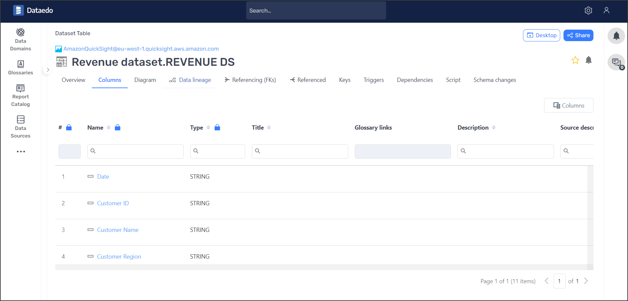Show more sidebar items via ellipsis
This screenshot has width=628, height=301.
pyautogui.click(x=21, y=152)
